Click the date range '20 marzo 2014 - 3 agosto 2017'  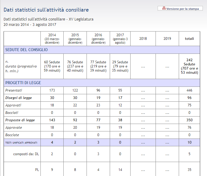[x=30, y=25]
